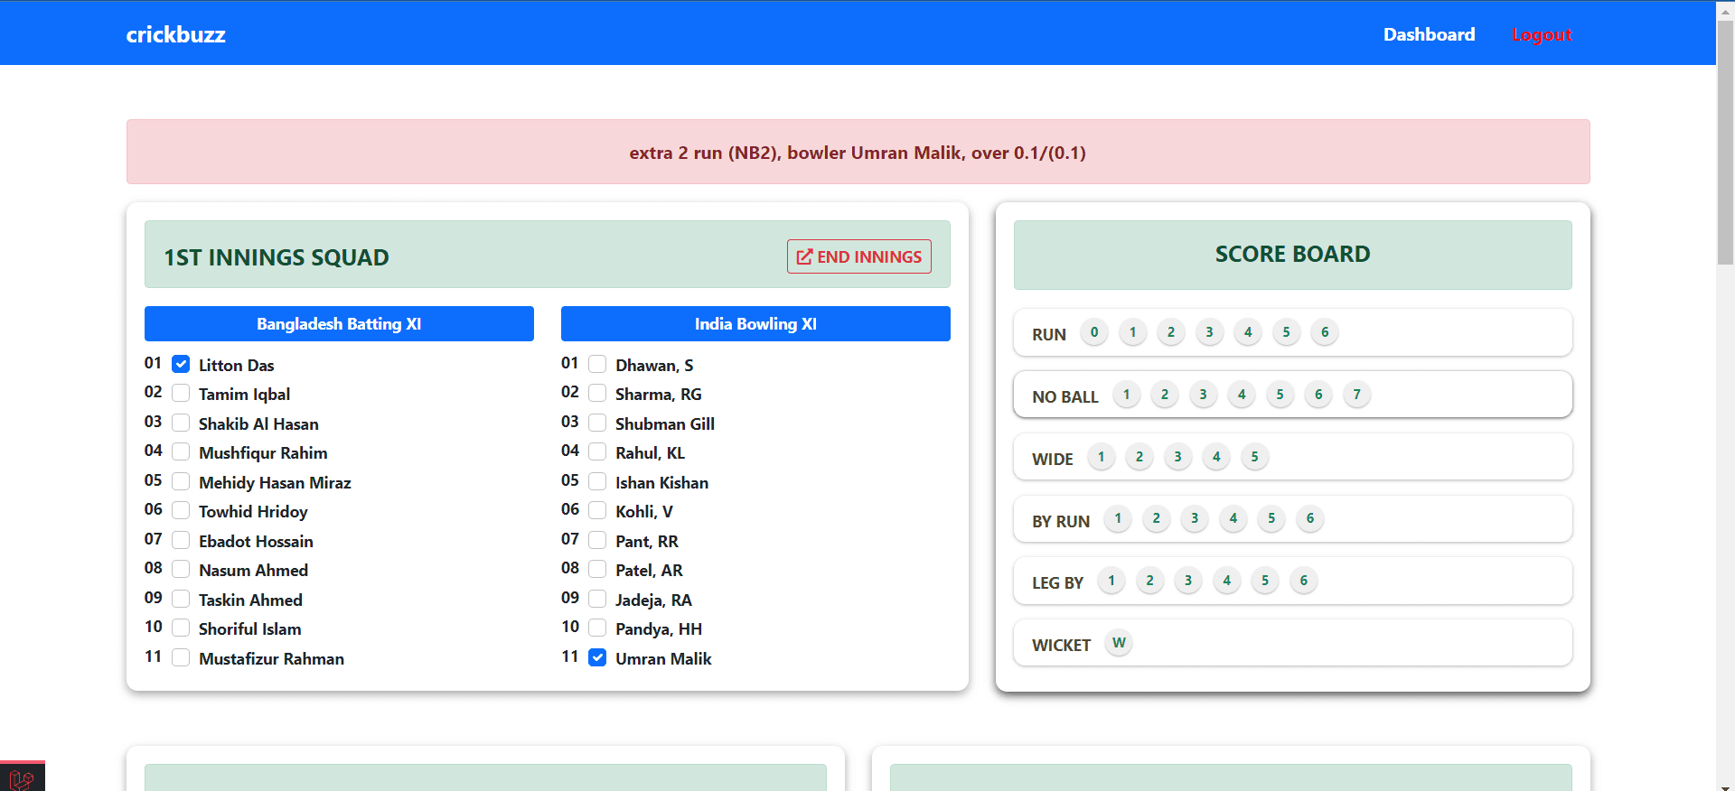Check the Dhawan, S checkbox
Image resolution: width=1735 pixels, height=791 pixels.
coord(597,364)
